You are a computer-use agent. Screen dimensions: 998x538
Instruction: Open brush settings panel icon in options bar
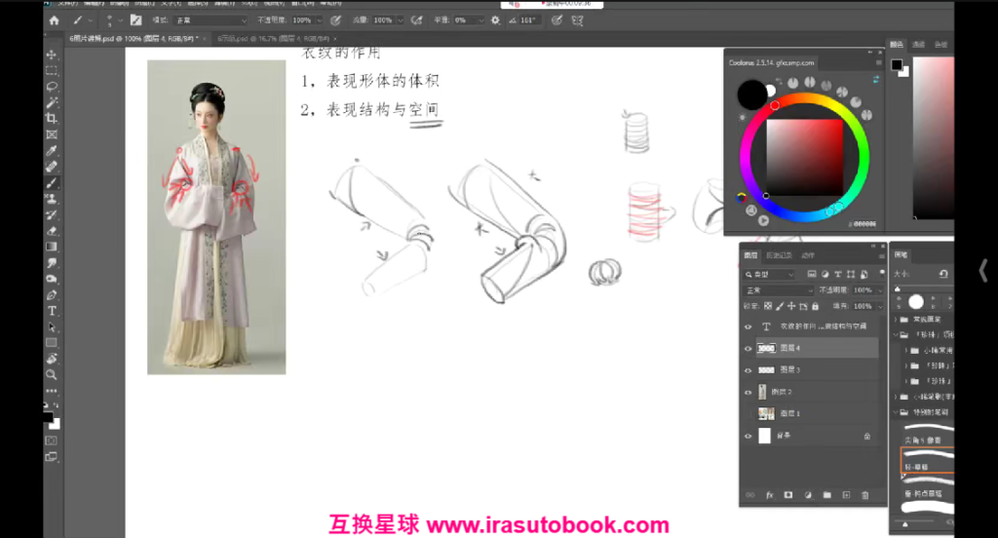135,20
